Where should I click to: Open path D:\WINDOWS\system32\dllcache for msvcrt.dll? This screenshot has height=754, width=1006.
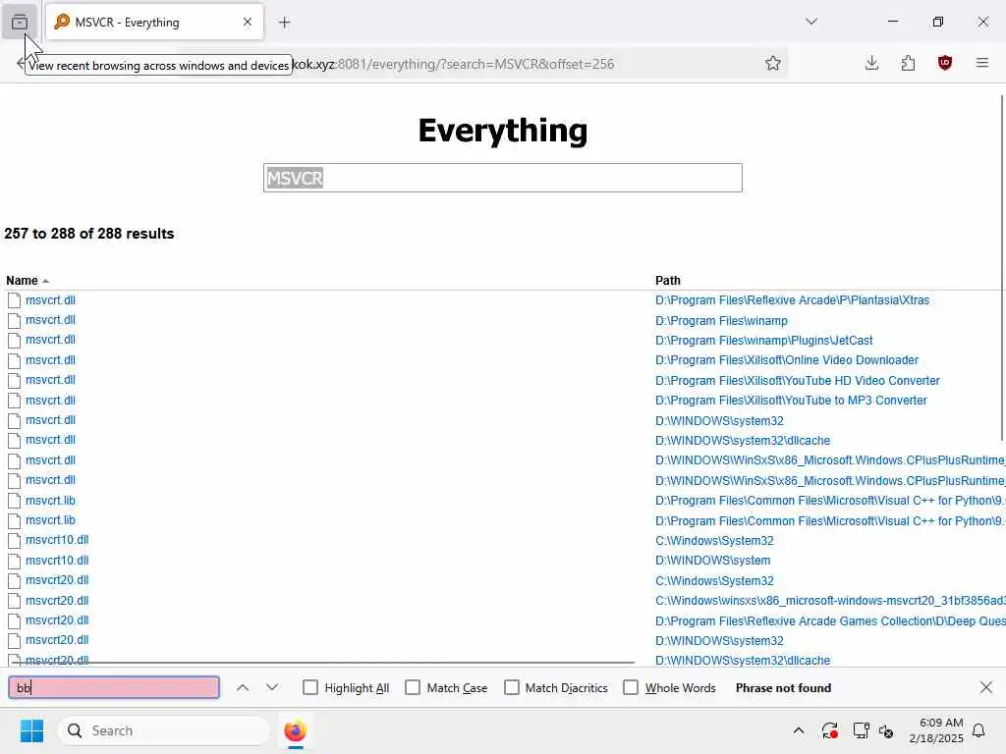click(743, 441)
